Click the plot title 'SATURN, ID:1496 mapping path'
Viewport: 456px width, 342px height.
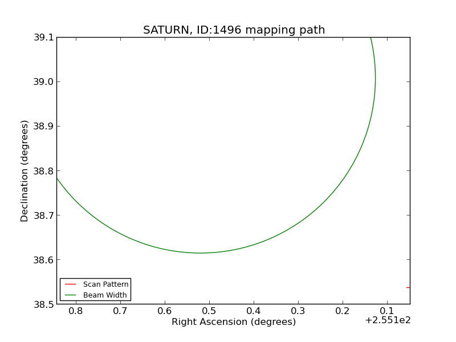click(x=234, y=30)
